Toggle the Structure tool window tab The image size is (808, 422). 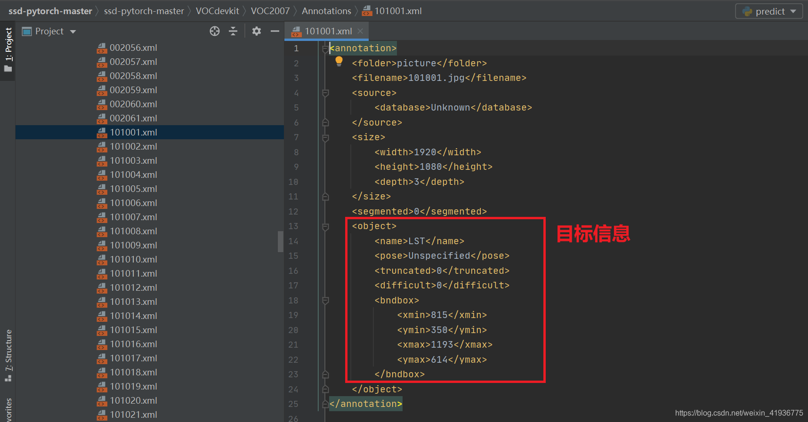pos(8,356)
